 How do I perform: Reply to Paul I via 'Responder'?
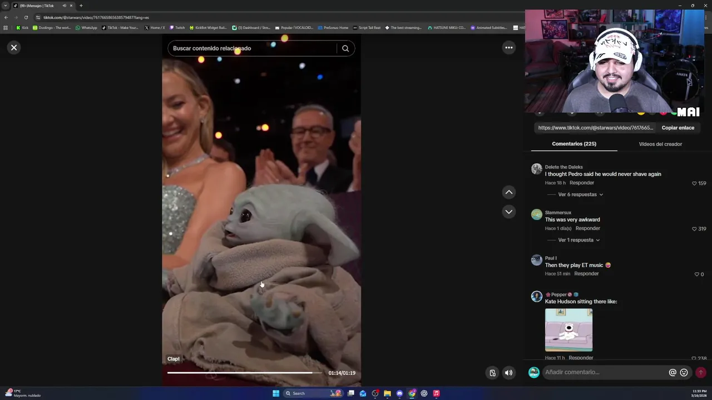(x=586, y=274)
